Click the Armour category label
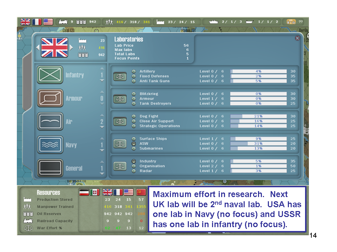337x252 pixels. coord(74,98)
